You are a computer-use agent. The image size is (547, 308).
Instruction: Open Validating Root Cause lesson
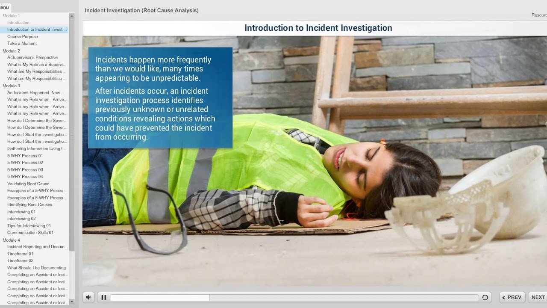pyautogui.click(x=28, y=184)
